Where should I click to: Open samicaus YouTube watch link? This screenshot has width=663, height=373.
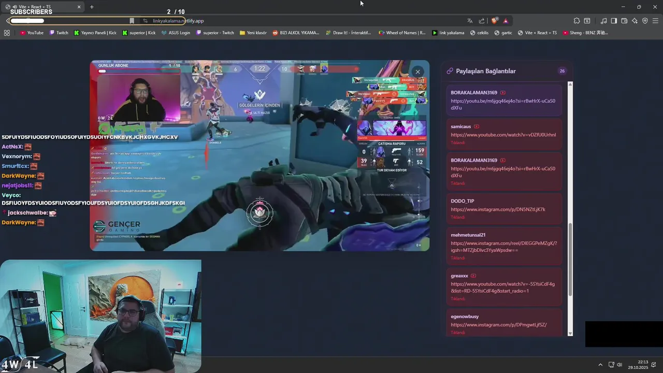point(503,135)
